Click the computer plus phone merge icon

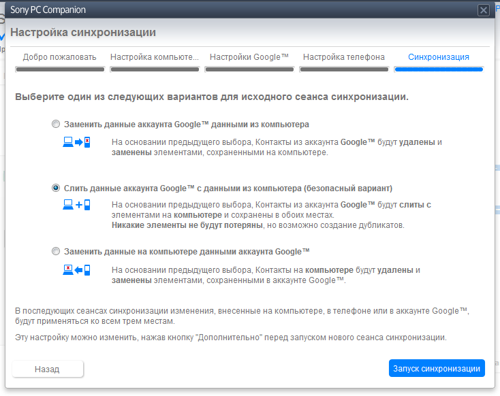coord(76,205)
